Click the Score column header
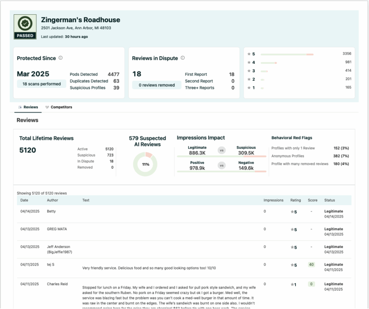The width and height of the screenshot is (369, 309). click(x=312, y=200)
